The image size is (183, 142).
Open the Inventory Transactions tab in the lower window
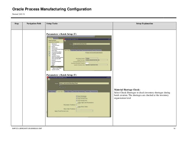tap(91, 91)
